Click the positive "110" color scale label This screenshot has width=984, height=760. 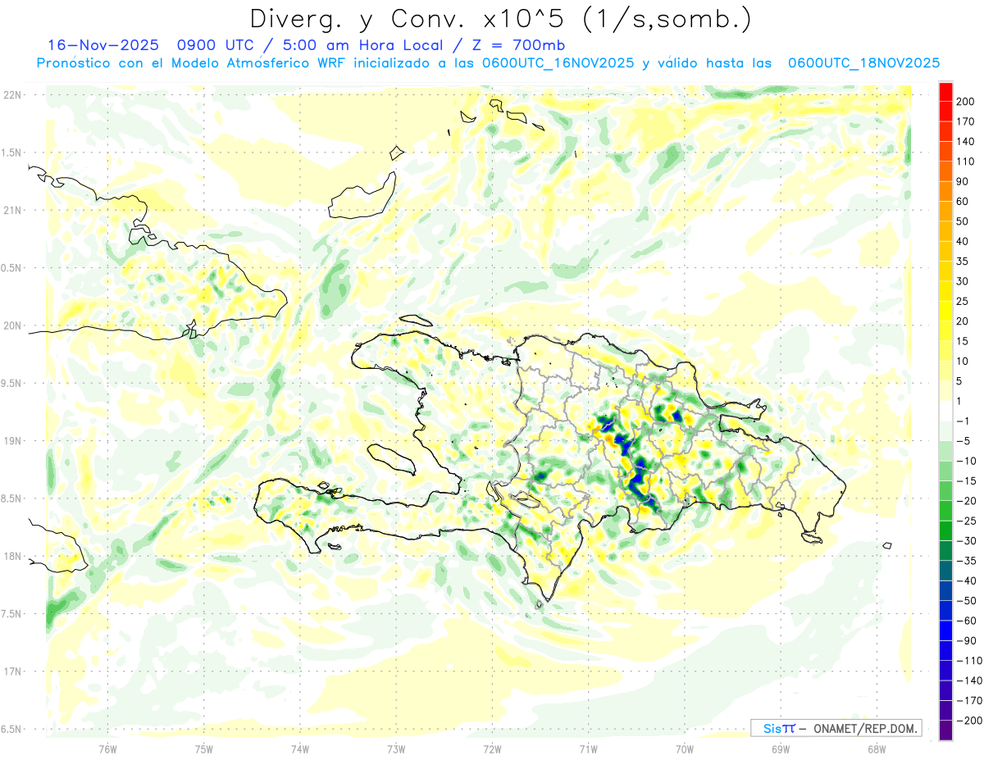(965, 162)
